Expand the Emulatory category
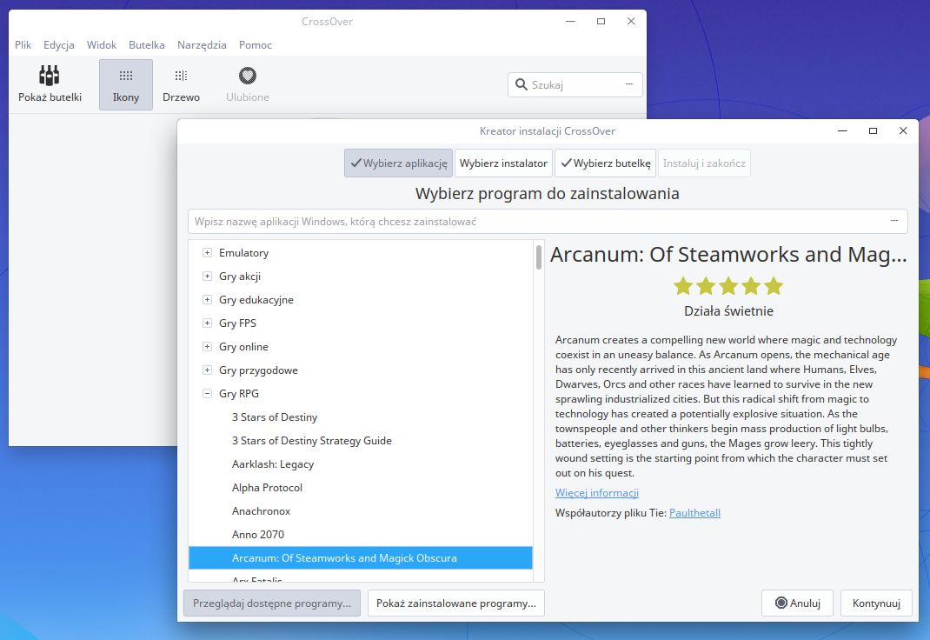930x640 pixels. tap(207, 253)
